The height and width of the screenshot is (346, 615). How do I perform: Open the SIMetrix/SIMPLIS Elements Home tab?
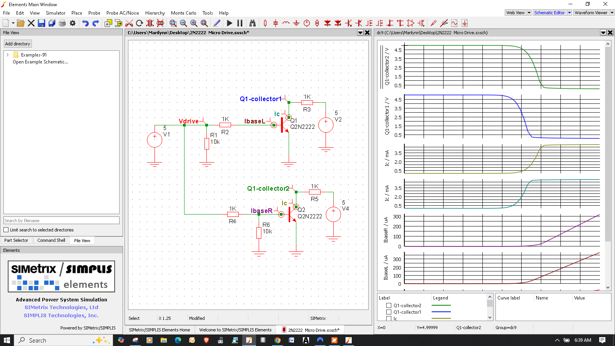coord(160,330)
